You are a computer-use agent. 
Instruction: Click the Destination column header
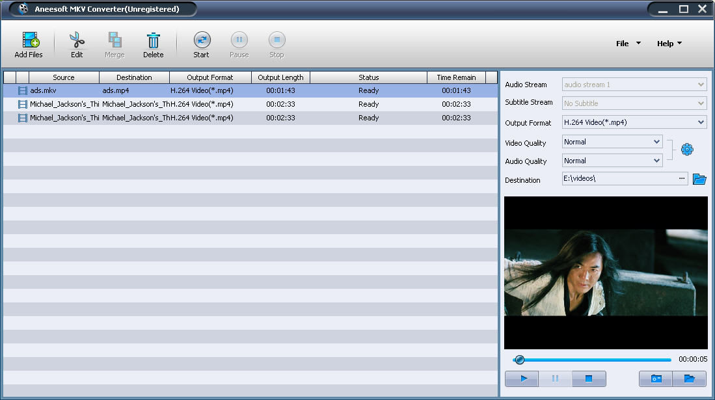pyautogui.click(x=134, y=77)
